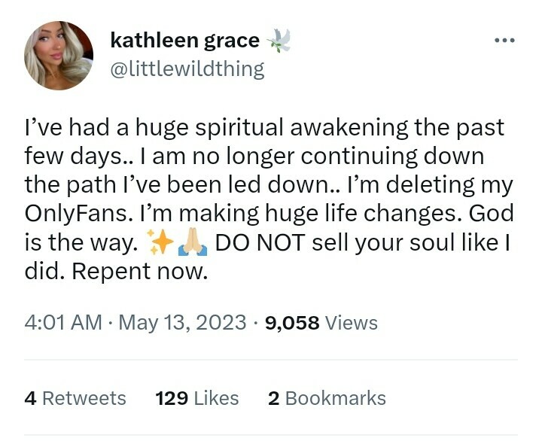Click the May 13, 2023 date
Viewport: 542px width, 441px height.
(182, 323)
